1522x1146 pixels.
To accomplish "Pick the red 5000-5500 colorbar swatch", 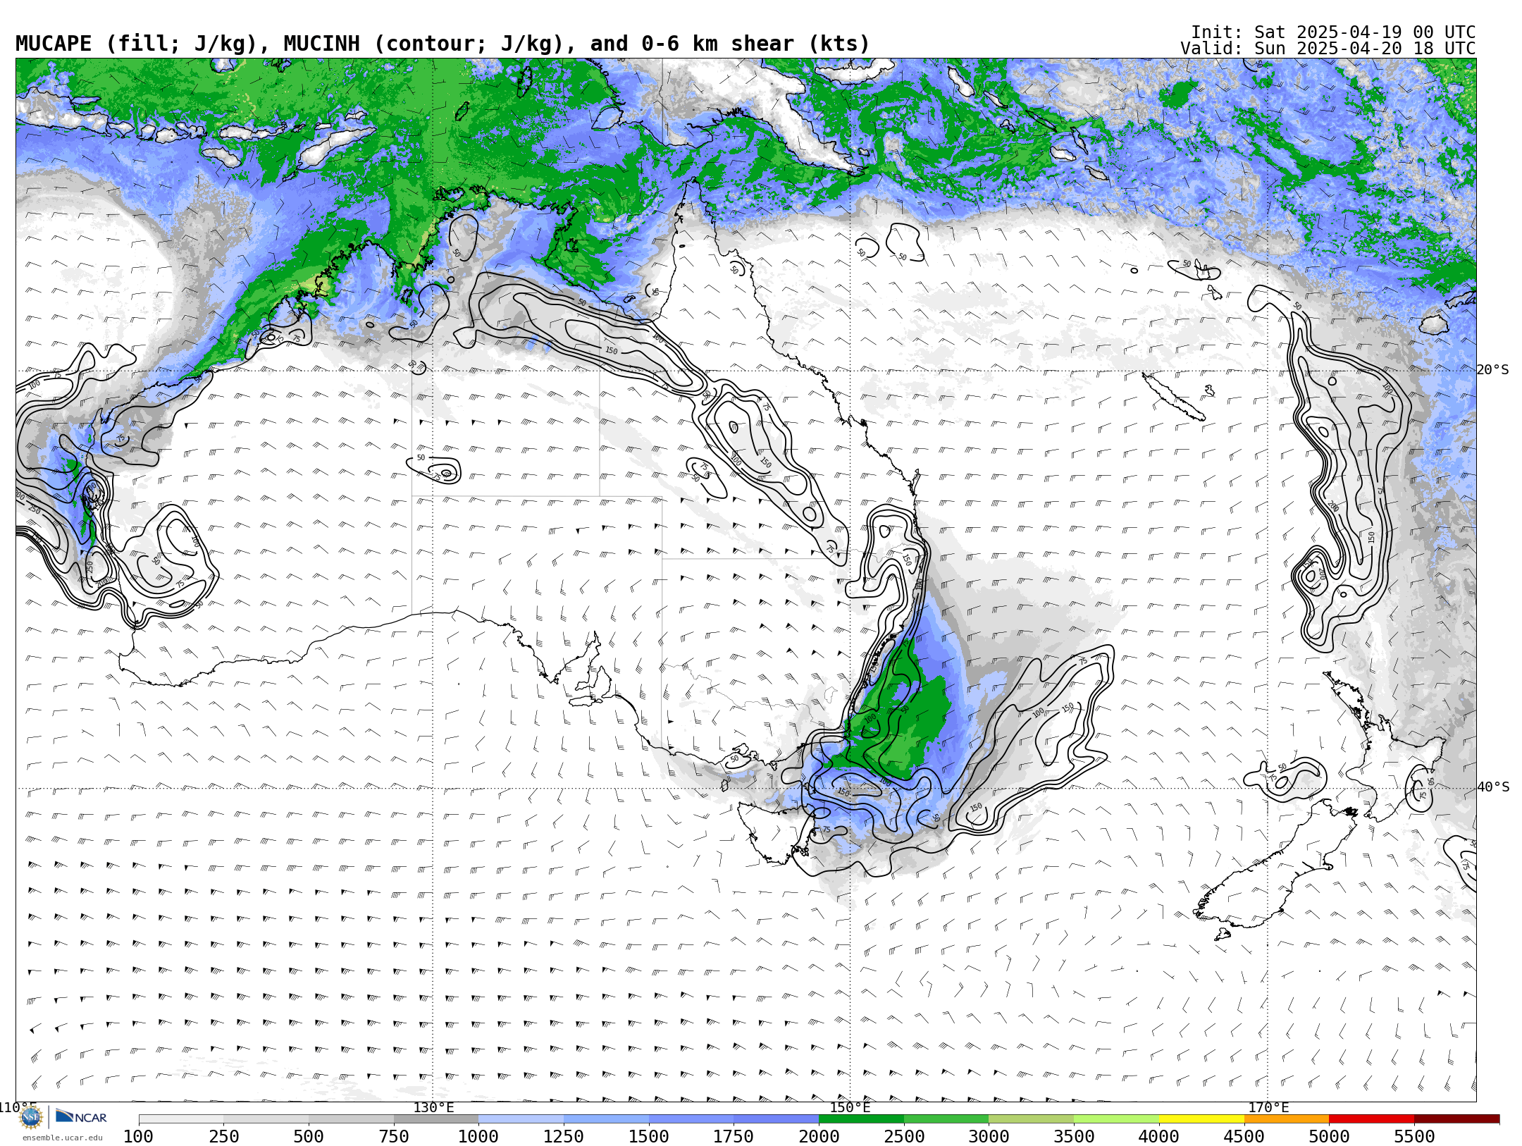I will pos(1371,1119).
